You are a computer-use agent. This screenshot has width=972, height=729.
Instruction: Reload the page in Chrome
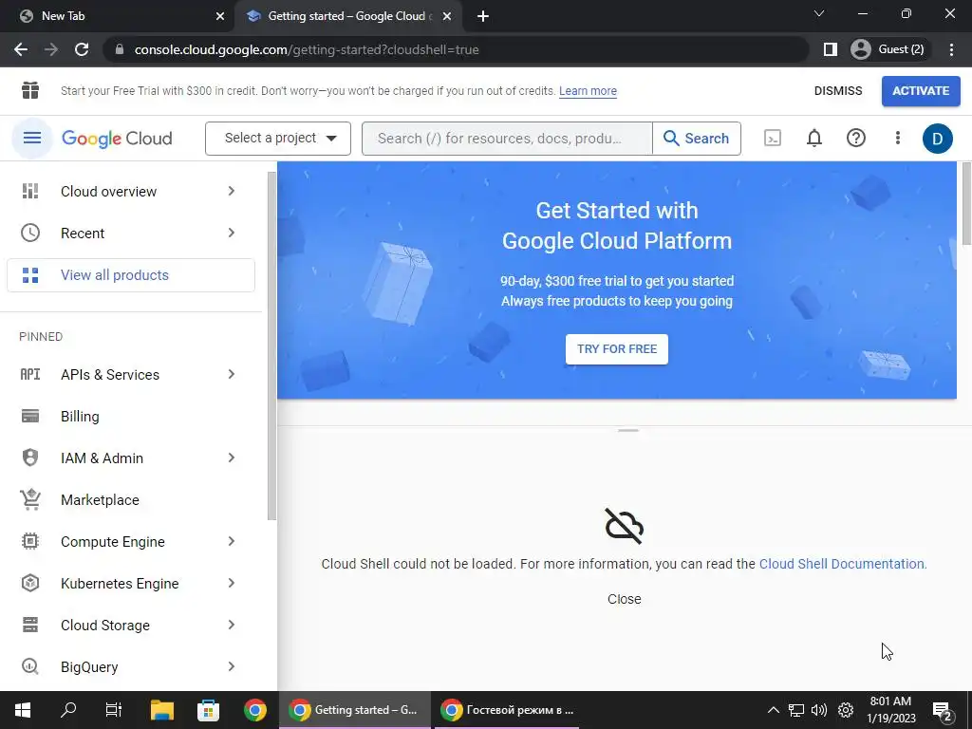pos(82,49)
